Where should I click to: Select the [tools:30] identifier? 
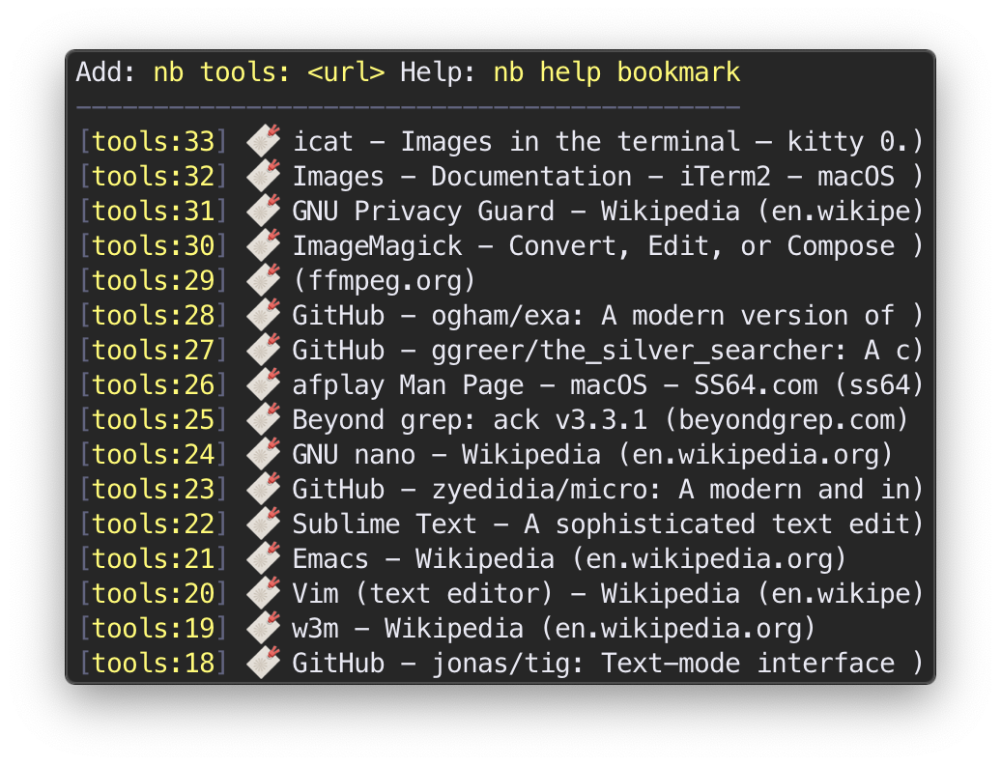pos(154,246)
